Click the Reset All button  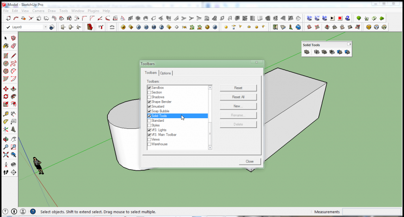point(238,97)
